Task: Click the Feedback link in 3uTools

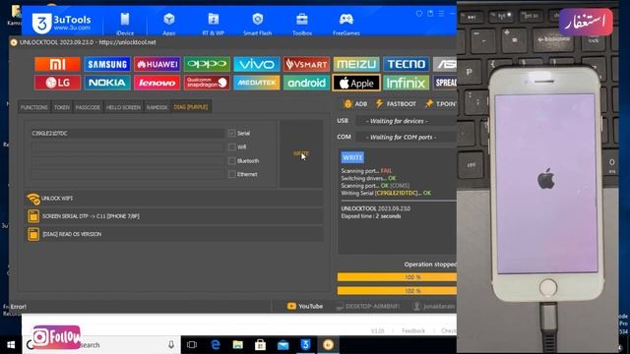Action: click(413, 330)
